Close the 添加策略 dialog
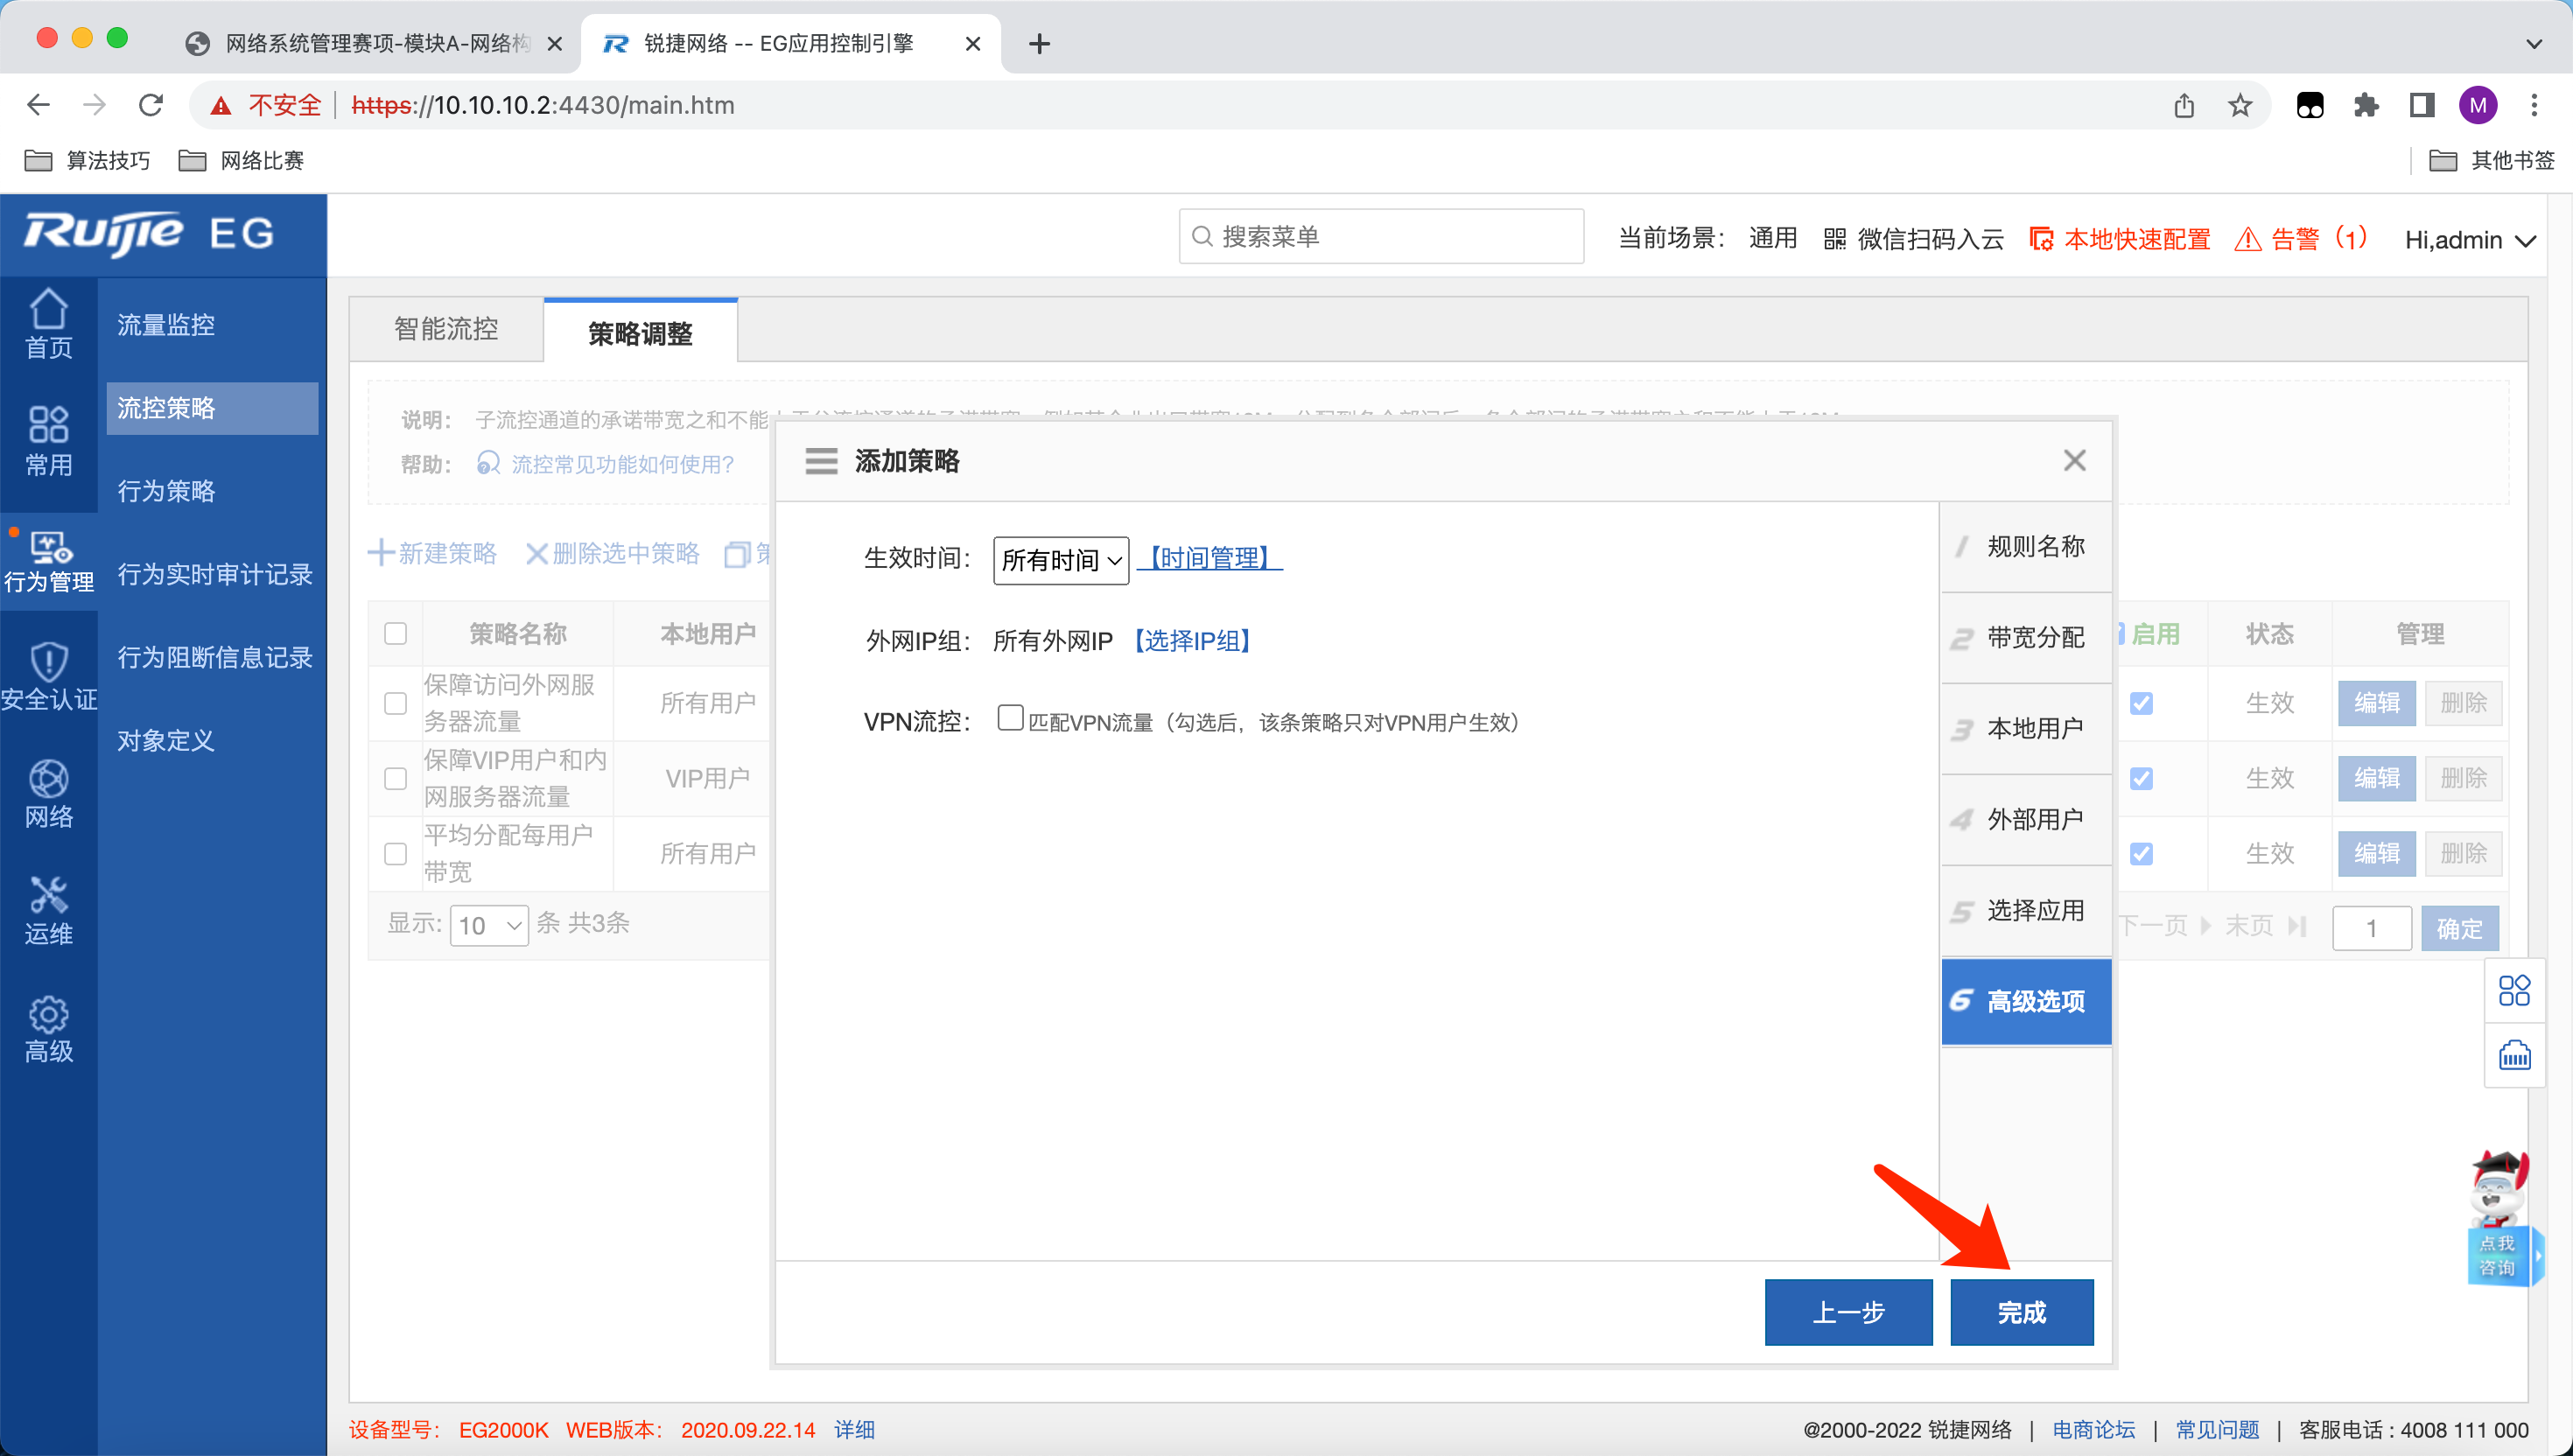The image size is (2573, 1456). [2074, 461]
